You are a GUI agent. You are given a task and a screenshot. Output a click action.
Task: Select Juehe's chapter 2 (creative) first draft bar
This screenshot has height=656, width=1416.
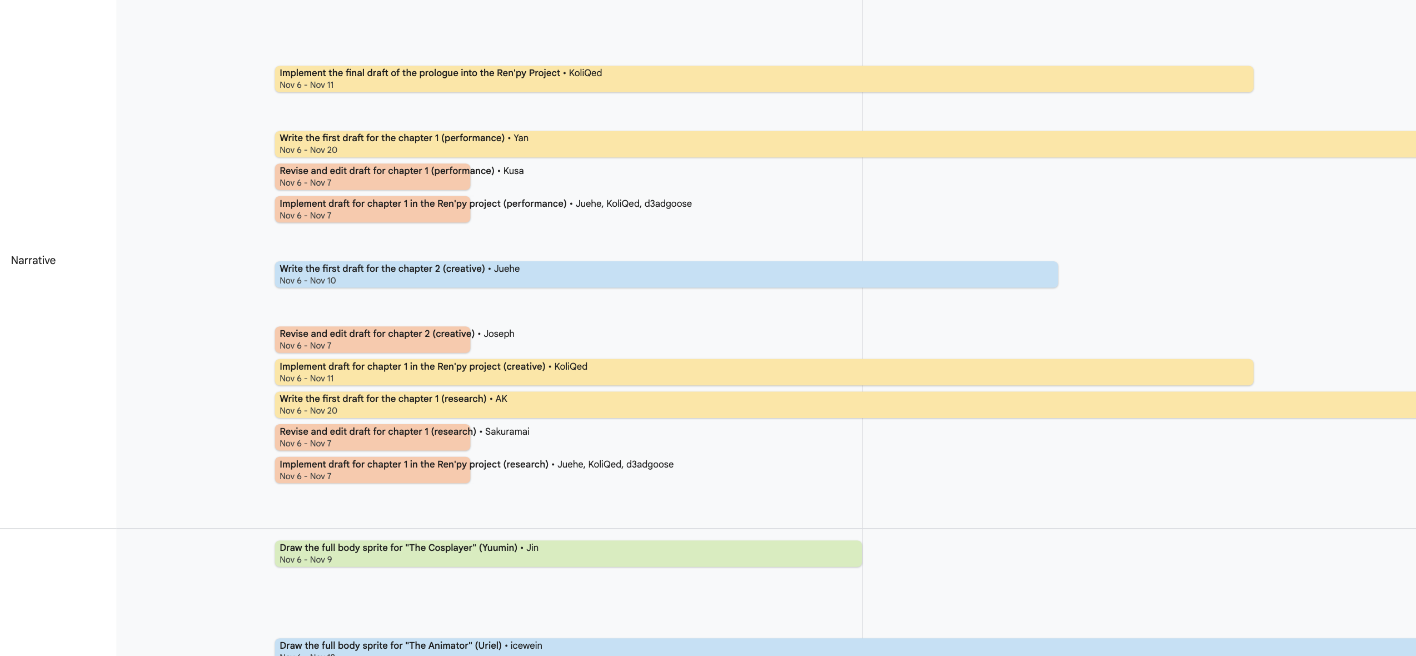[666, 275]
